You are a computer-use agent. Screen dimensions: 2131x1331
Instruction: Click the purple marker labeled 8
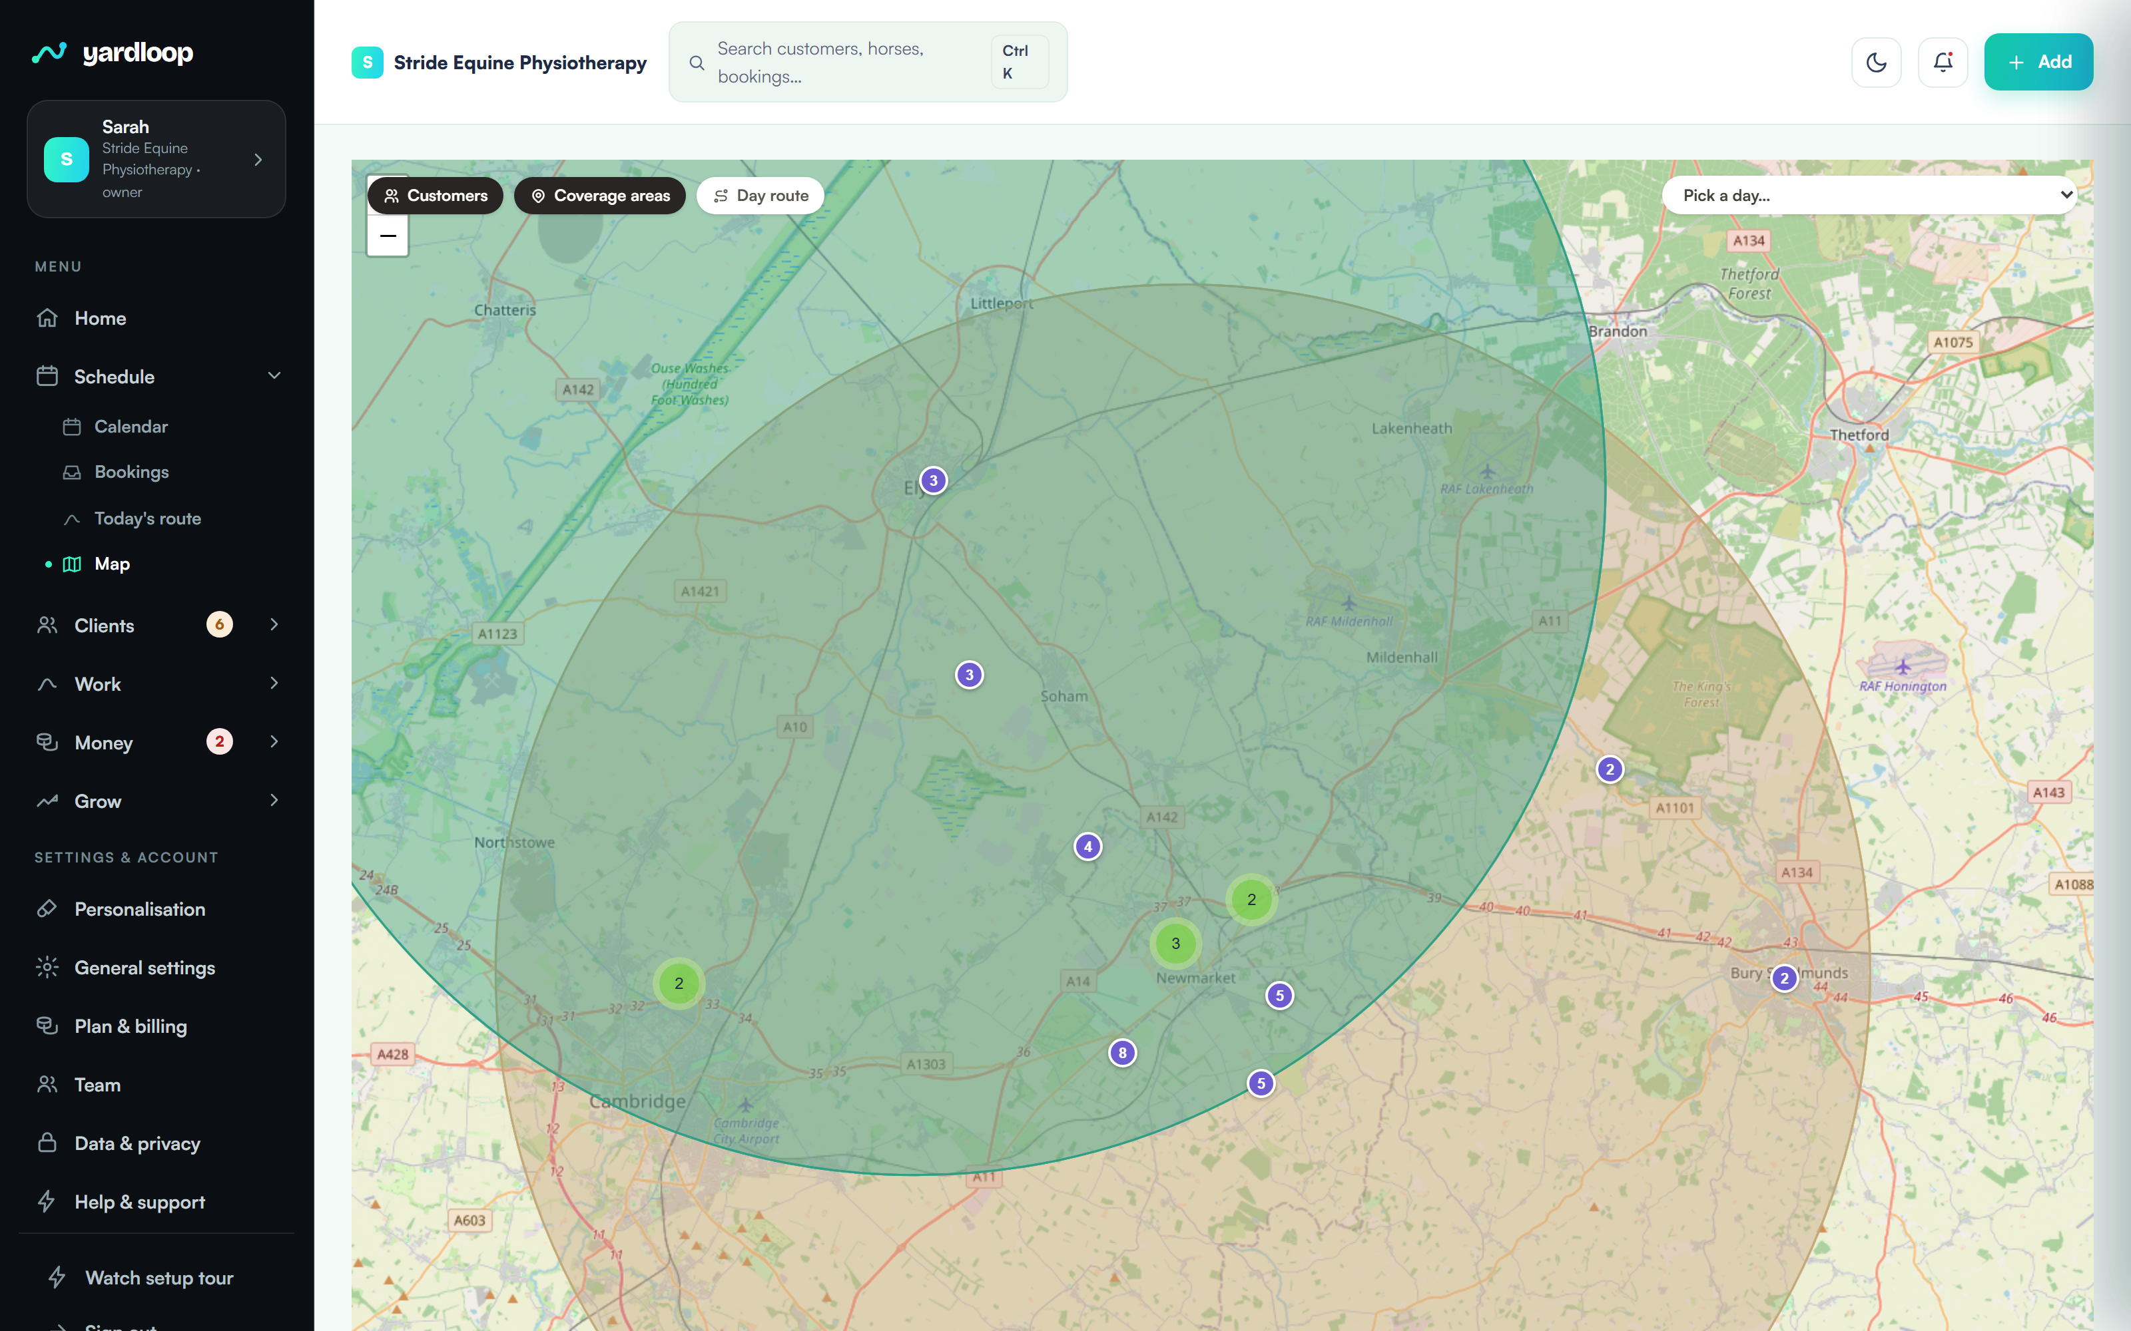(x=1122, y=1053)
